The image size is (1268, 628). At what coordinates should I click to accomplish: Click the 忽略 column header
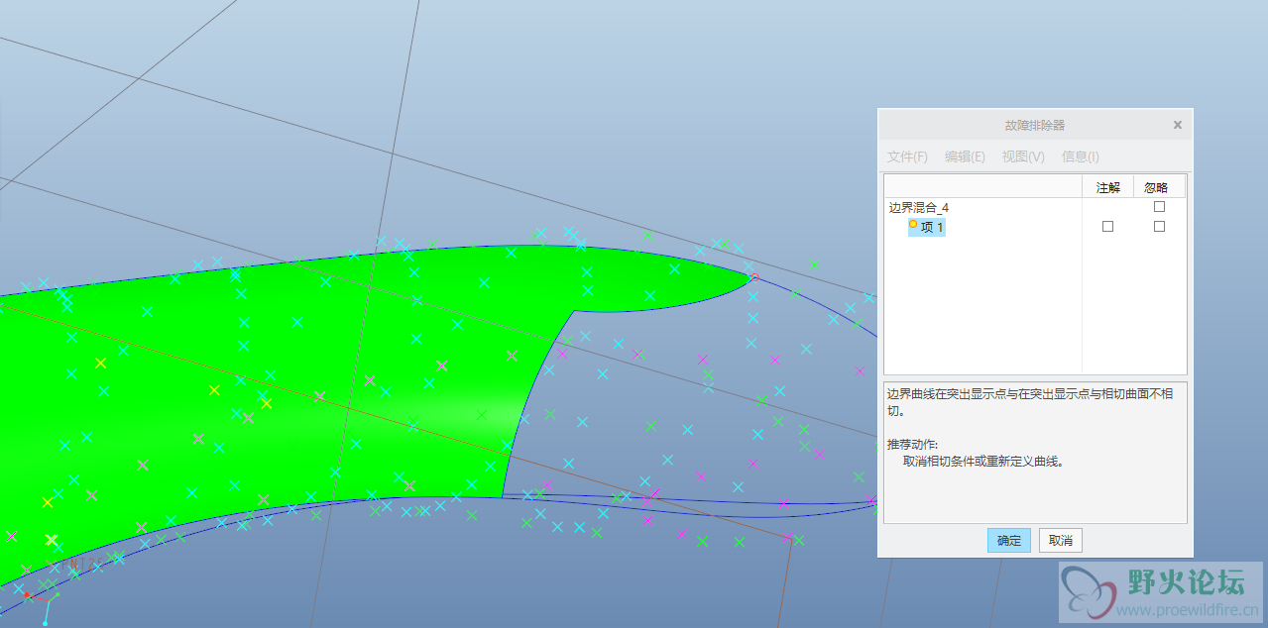pos(1156,187)
